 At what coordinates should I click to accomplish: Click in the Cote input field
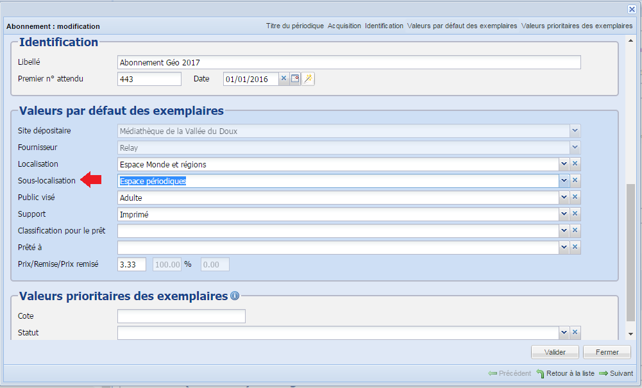[x=181, y=316]
